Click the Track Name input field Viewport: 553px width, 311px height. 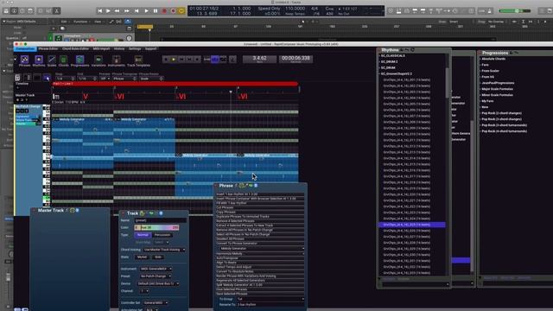tap(160, 220)
